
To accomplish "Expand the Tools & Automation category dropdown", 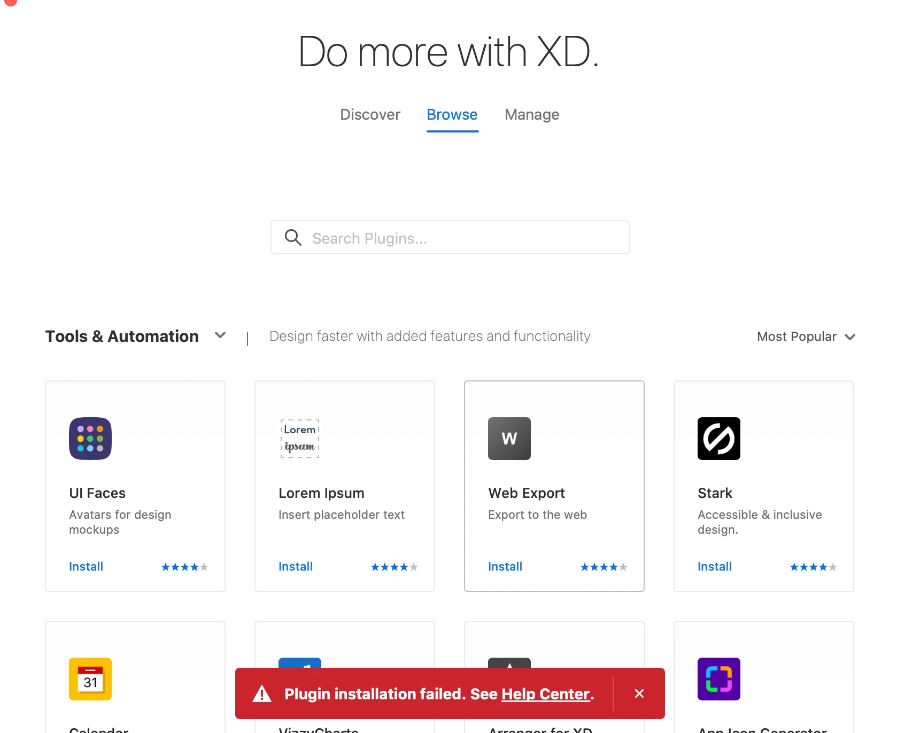I will pos(136,336).
